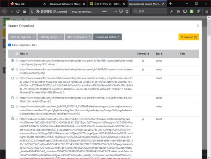This screenshot has width=211, height=159.
Task: Select the jquery-3.3.1.min.js checkbox
Action: (17, 61)
